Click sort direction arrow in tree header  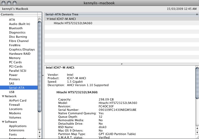pos(197,14)
